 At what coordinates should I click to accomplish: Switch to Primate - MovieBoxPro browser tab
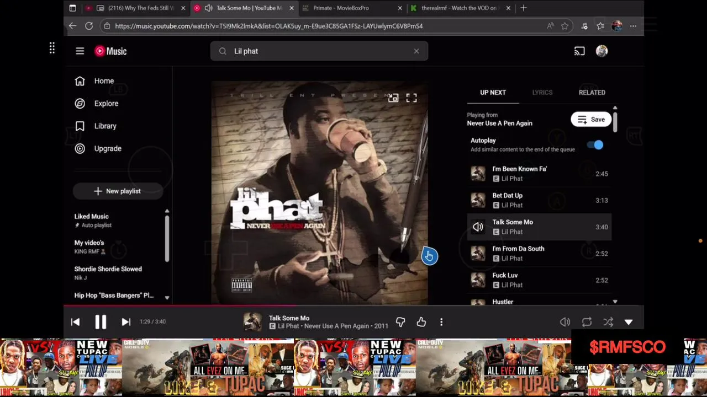[x=352, y=8]
